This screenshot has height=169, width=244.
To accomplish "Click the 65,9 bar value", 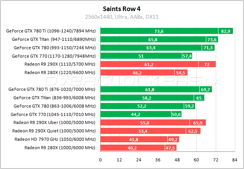I will click(x=197, y=123).
